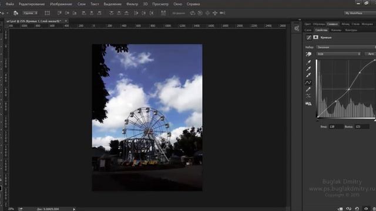376x211 pixels.
Task: Collapse the right panels double-arrow
Action: tap(300, 20)
